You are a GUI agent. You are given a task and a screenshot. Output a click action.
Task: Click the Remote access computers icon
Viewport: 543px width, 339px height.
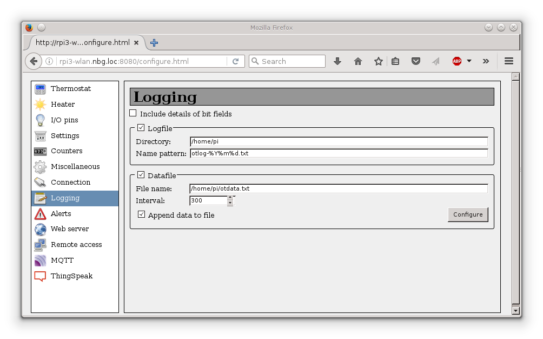tap(40, 245)
